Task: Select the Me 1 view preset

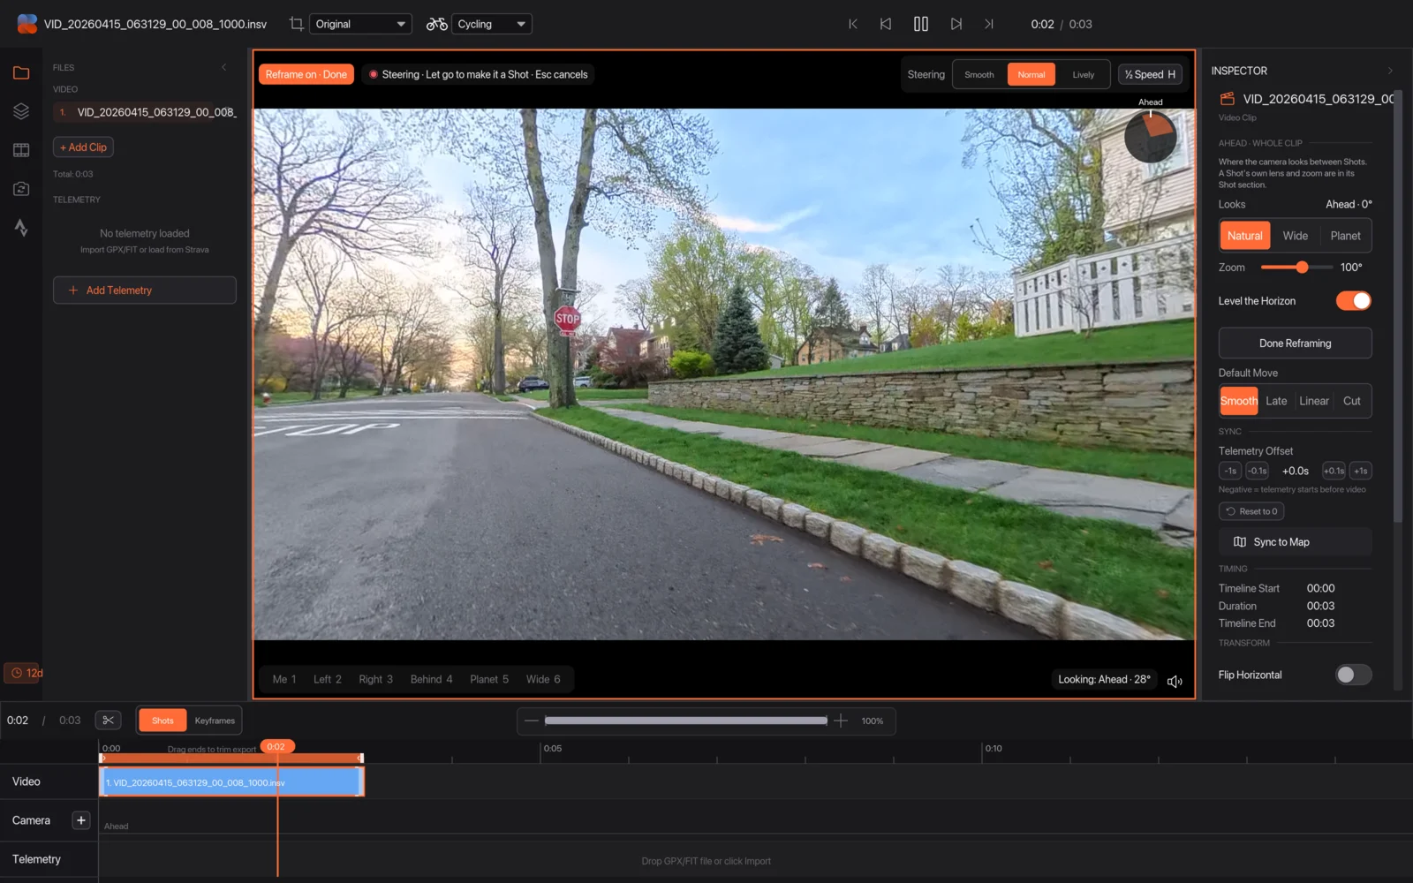Action: [x=284, y=679]
